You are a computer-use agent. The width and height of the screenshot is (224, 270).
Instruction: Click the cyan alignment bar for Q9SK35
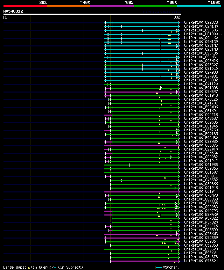tap(141, 53)
